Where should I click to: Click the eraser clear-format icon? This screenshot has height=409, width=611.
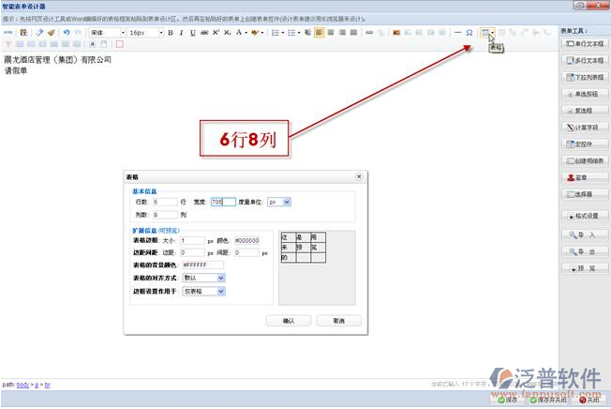pyautogui.click(x=39, y=33)
